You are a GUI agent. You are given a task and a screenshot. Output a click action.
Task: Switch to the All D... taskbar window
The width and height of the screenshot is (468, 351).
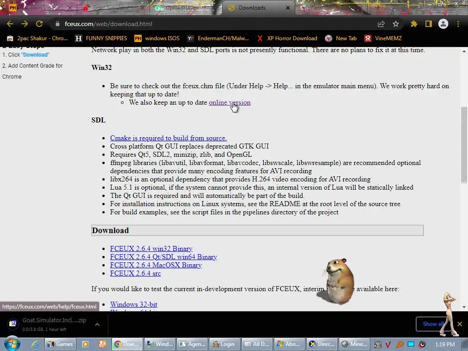pyautogui.click(x=258, y=344)
